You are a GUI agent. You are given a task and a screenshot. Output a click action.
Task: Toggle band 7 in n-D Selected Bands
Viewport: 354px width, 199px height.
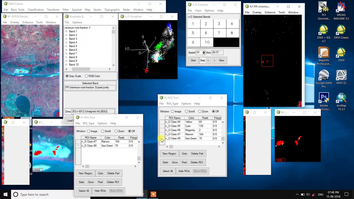click(219, 33)
